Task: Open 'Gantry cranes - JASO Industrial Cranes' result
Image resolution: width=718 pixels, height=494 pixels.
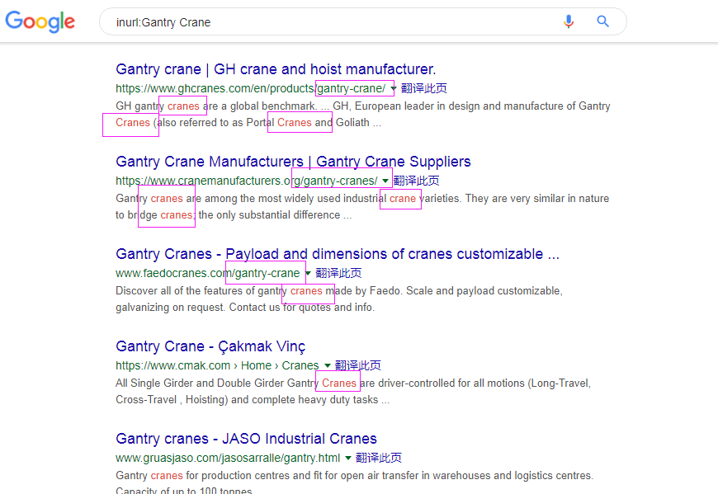Action: pyautogui.click(x=247, y=439)
